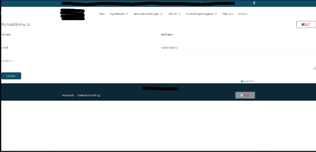The image size is (316, 152).
Task: Click the EDIT button beside Kontaktformular heading
Action: (x=306, y=24)
